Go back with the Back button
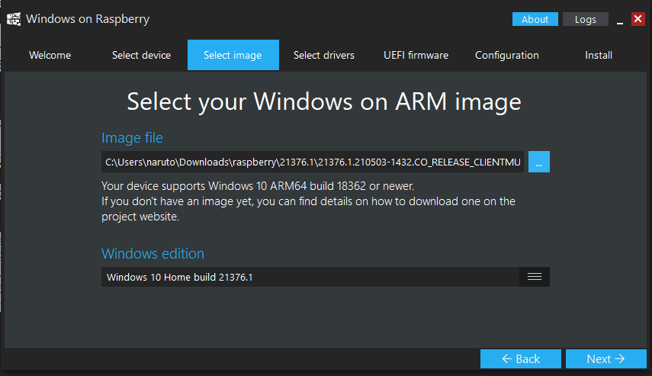The height and width of the screenshot is (376, 652). [x=521, y=358]
